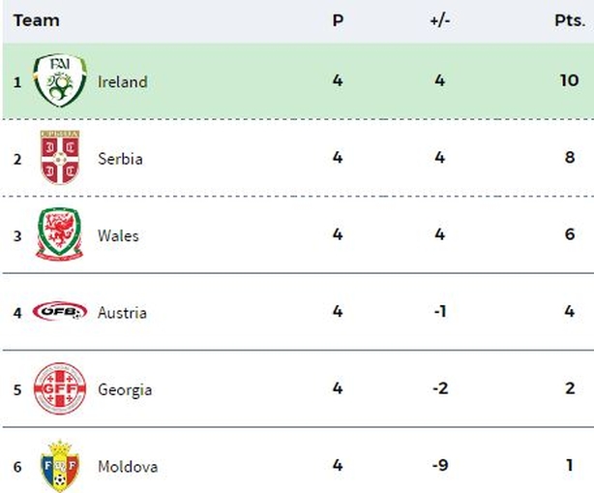Sort by the Pts. column header
The image size is (594, 493).
coord(570,20)
